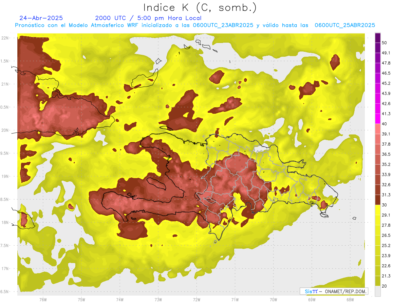Click the title "Indice K (C, somb.)"

[x=200, y=8]
